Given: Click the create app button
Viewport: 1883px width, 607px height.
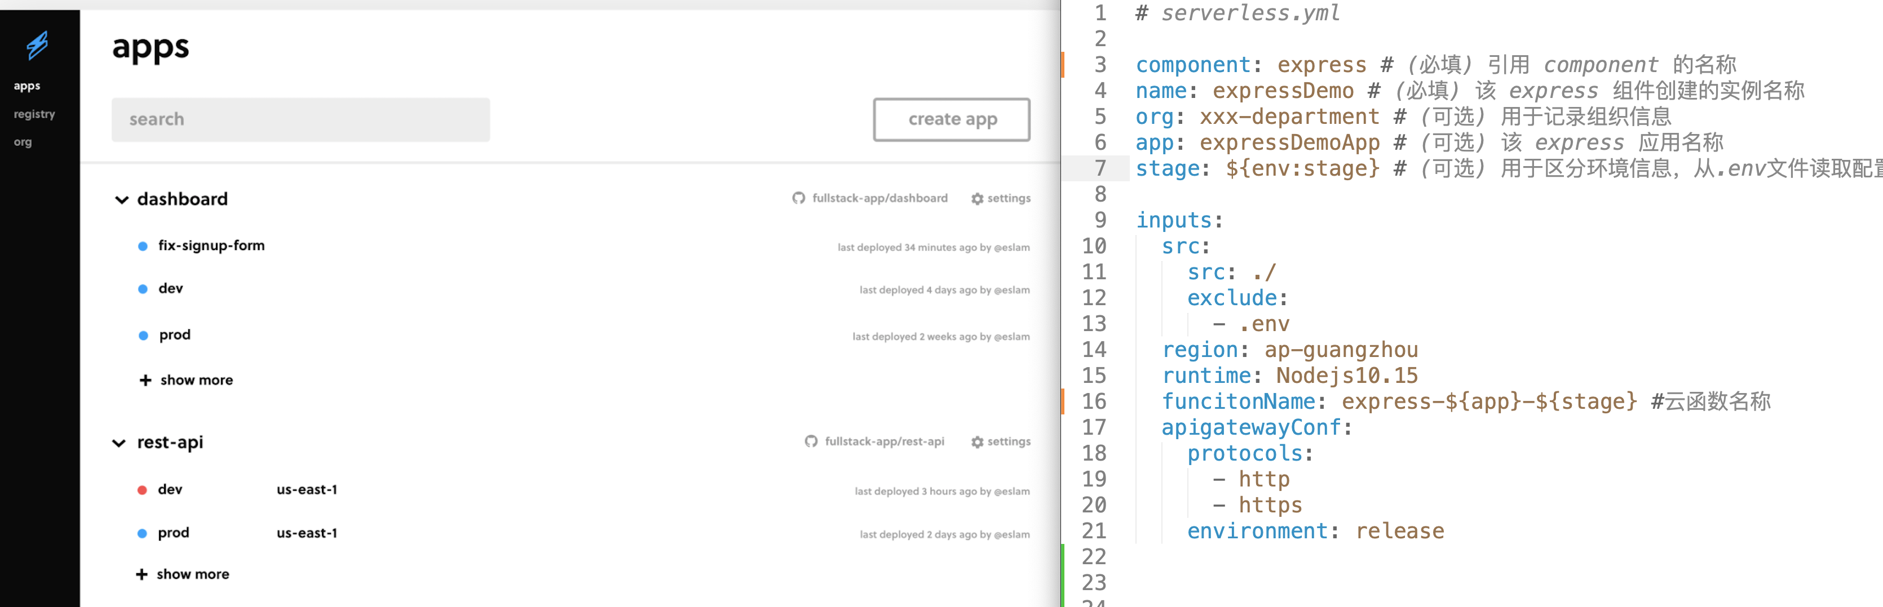Looking at the screenshot, I should click(x=952, y=119).
